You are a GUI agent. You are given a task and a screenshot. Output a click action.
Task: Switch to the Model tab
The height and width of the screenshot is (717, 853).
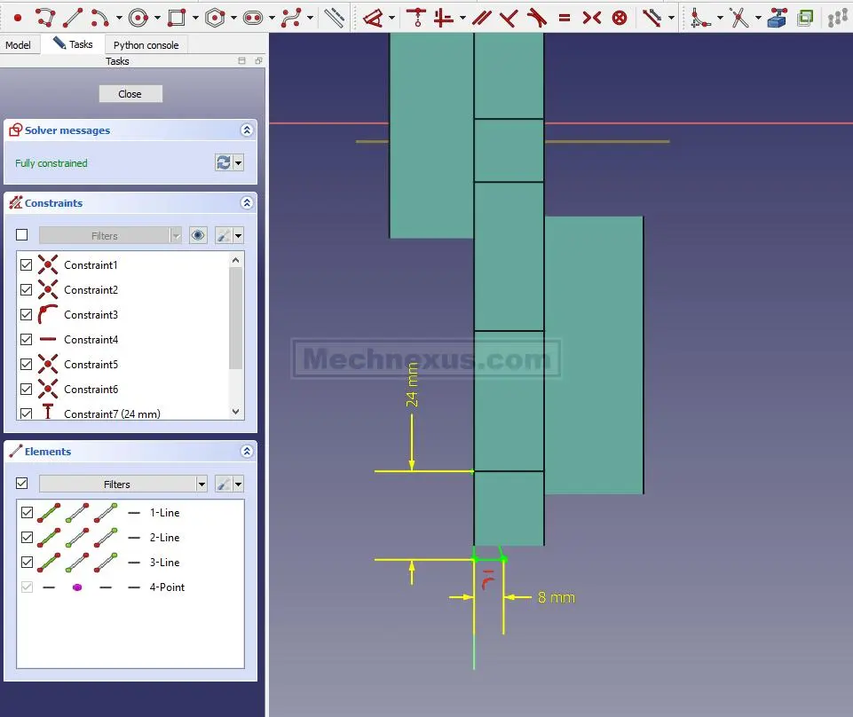pyautogui.click(x=18, y=45)
